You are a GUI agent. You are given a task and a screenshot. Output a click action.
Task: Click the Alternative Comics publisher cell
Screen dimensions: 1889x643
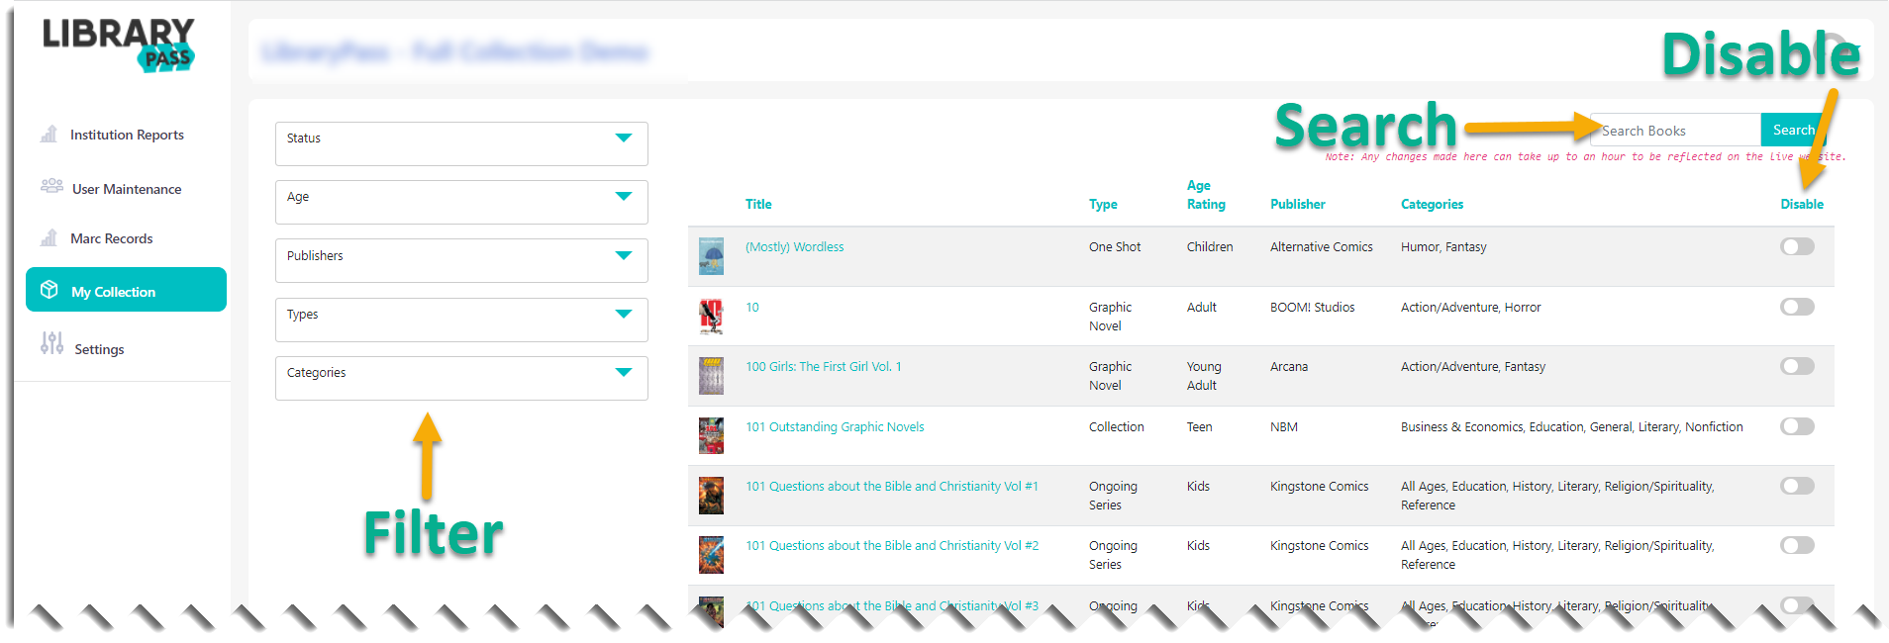1322,247
